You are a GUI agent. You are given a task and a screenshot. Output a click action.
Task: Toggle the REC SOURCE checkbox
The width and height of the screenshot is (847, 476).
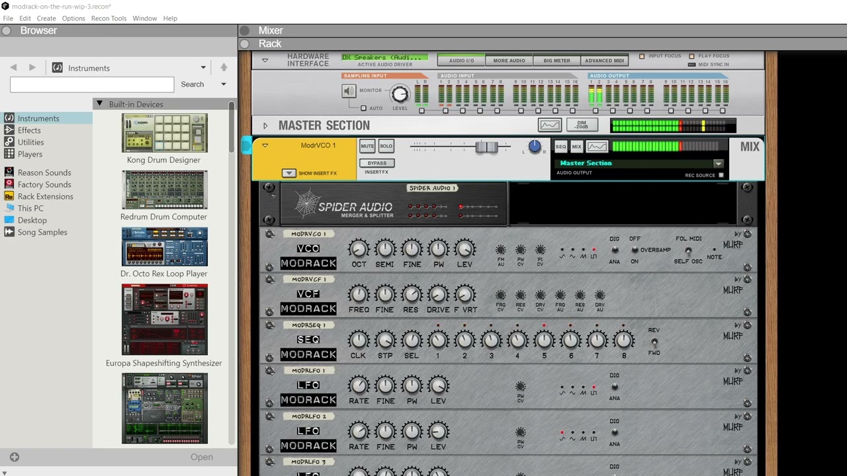[721, 175]
